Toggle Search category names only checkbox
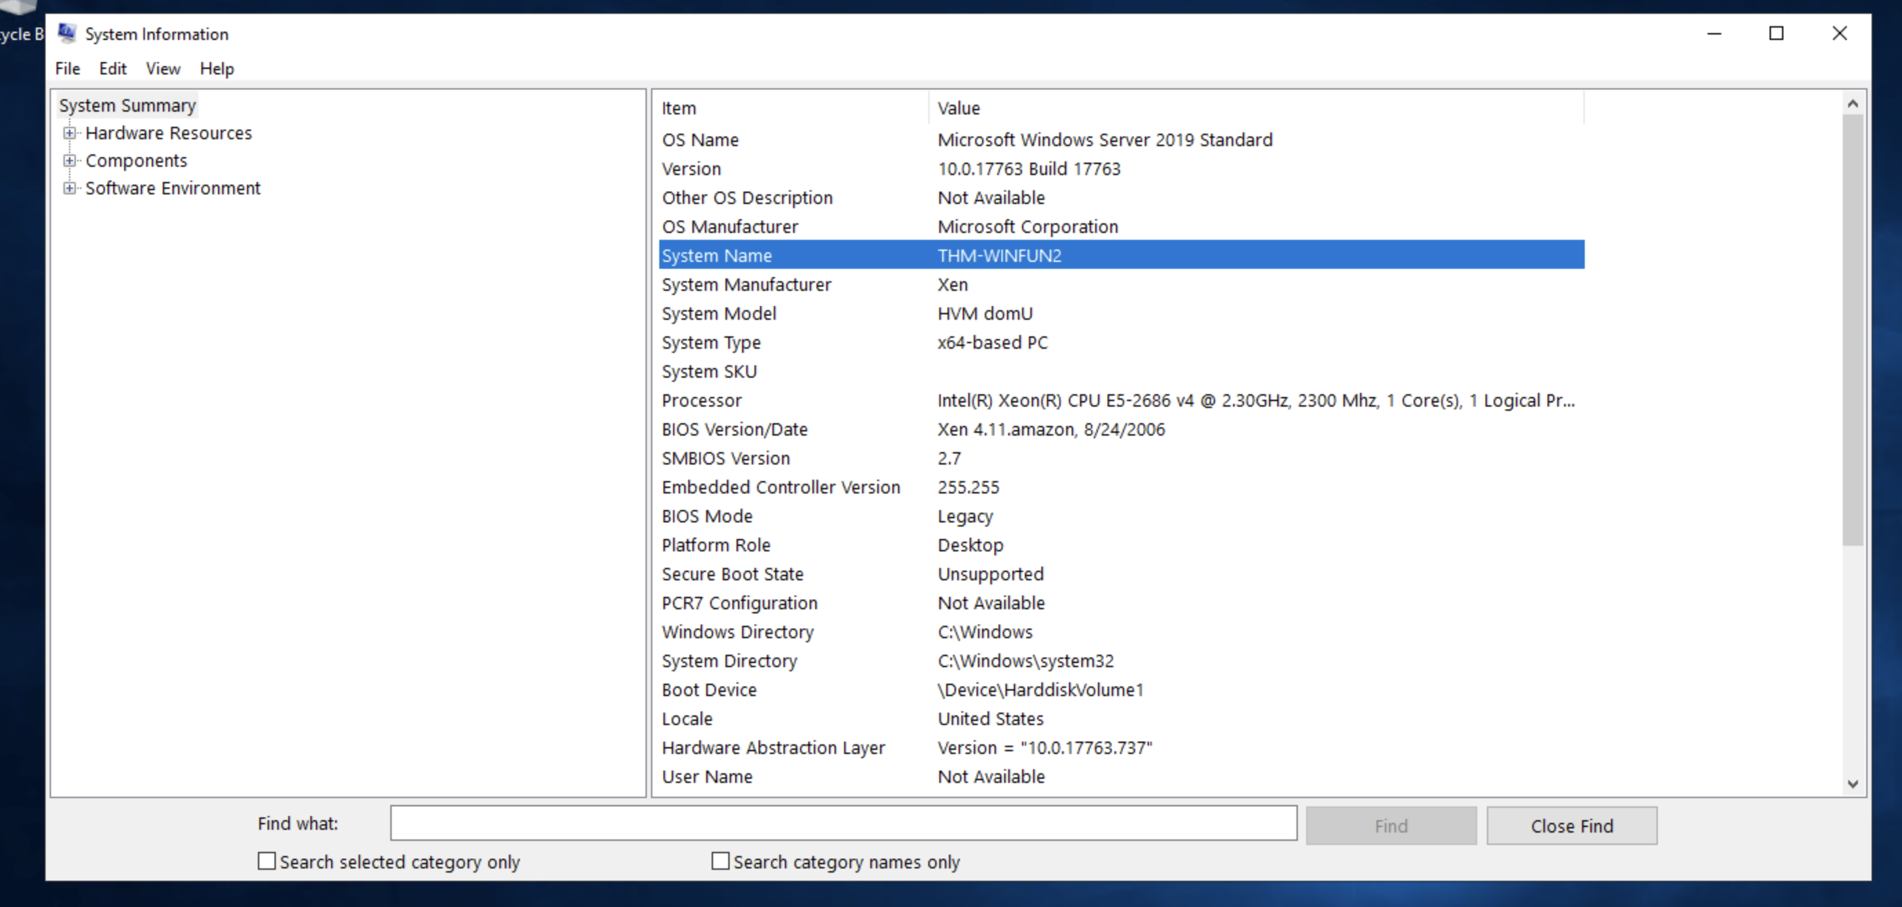1902x907 pixels. [x=720, y=862]
